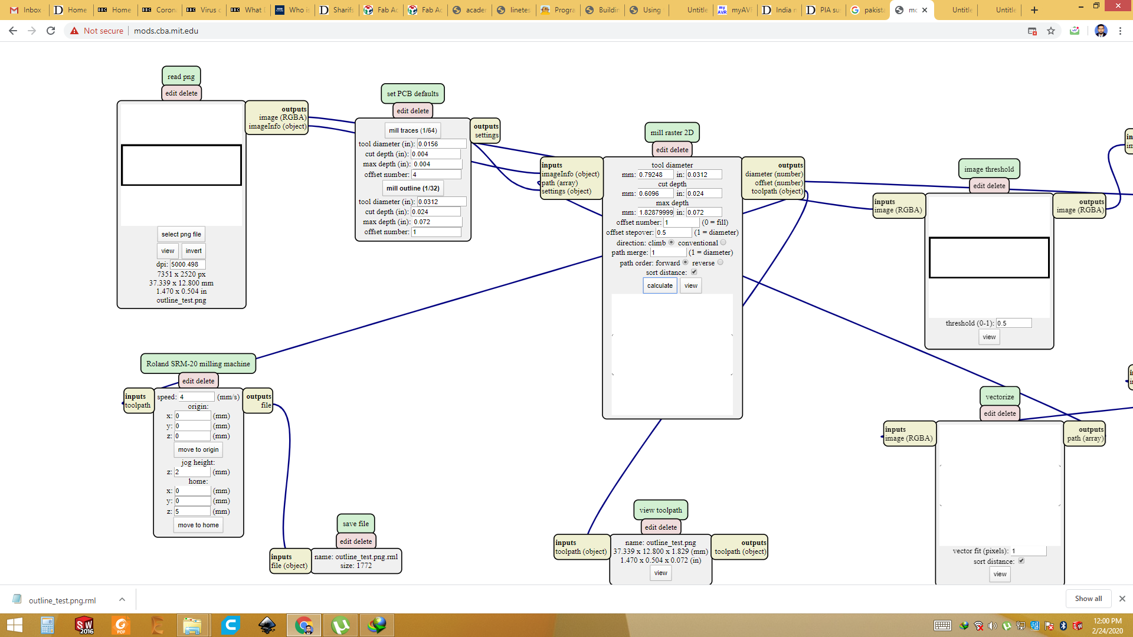The image size is (1133, 637).
Task: Click the Chrome profile avatar
Action: pyautogui.click(x=1101, y=31)
